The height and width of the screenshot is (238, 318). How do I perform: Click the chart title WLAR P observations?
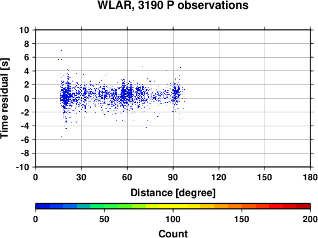[173, 5]
